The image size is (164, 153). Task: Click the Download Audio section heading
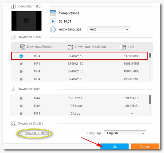pos(29,89)
